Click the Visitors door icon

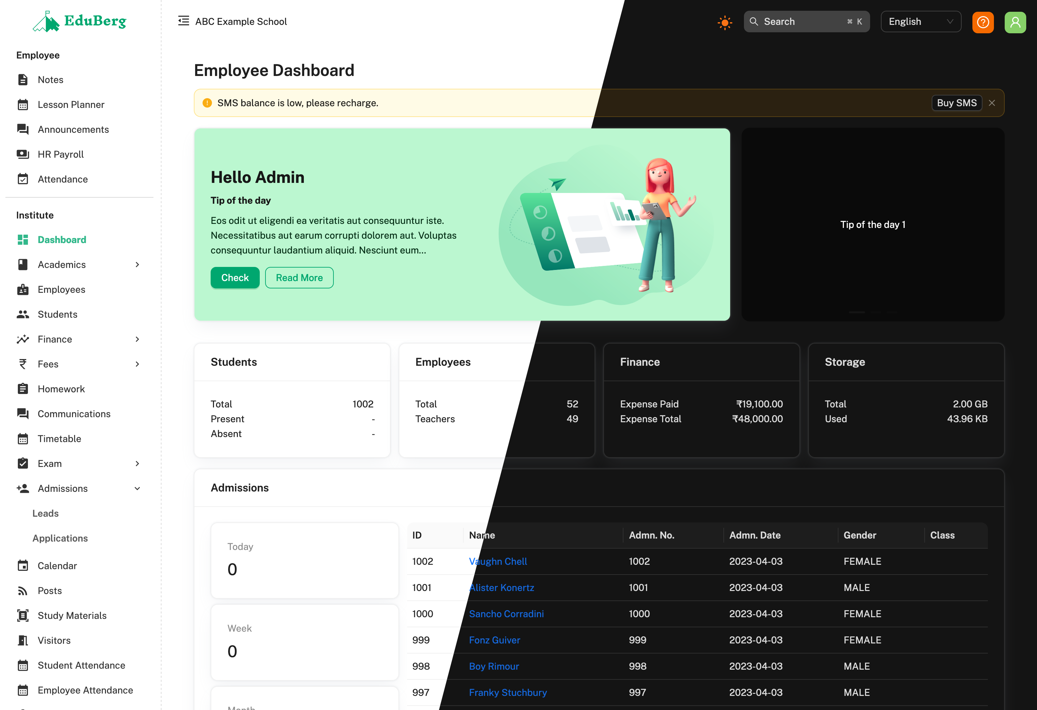click(x=23, y=640)
